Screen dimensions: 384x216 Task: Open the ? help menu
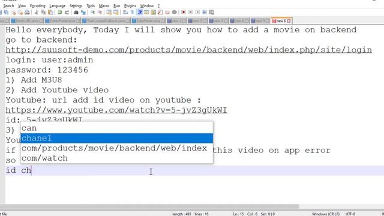click(158, 5)
